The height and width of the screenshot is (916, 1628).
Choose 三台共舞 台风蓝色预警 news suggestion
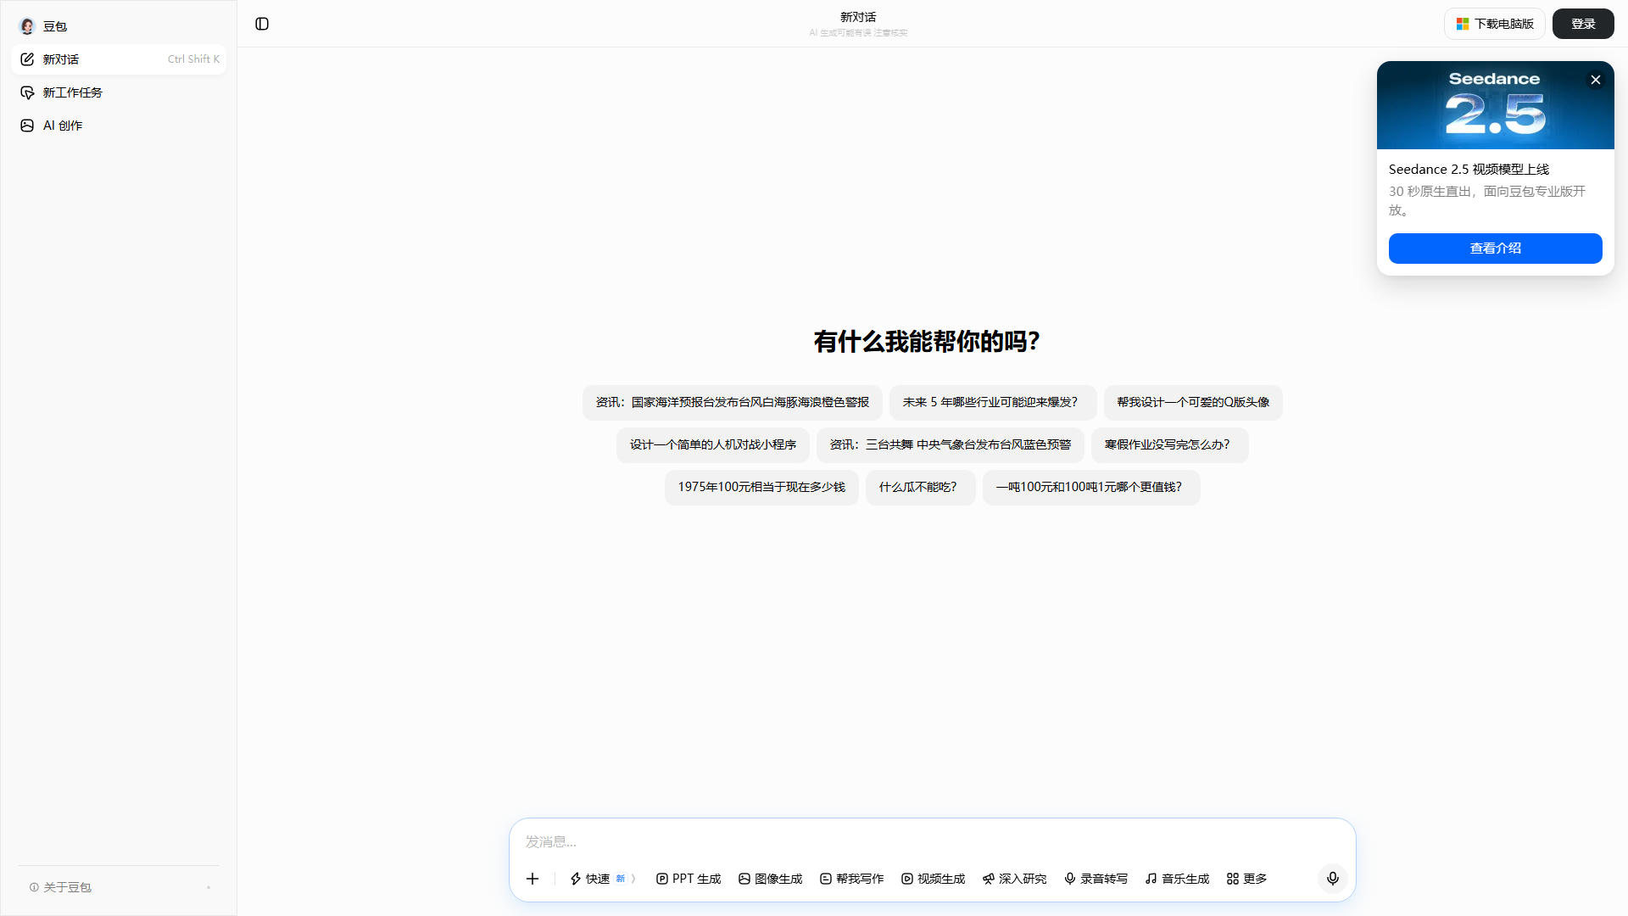(x=951, y=445)
